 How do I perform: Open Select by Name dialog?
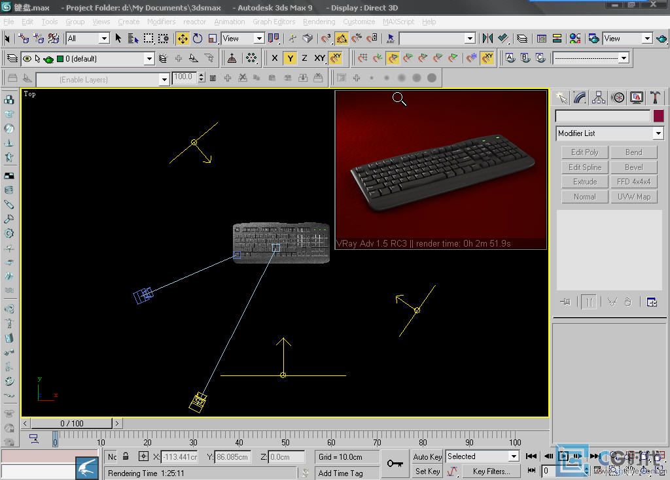(133, 39)
